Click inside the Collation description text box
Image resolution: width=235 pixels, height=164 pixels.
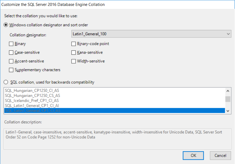pyautogui.click(x=117, y=139)
